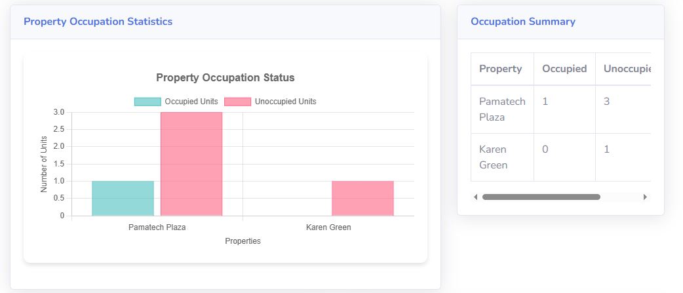Select the Karen Green row name in the table
Screen dimensions: 683x293
(x=493, y=157)
